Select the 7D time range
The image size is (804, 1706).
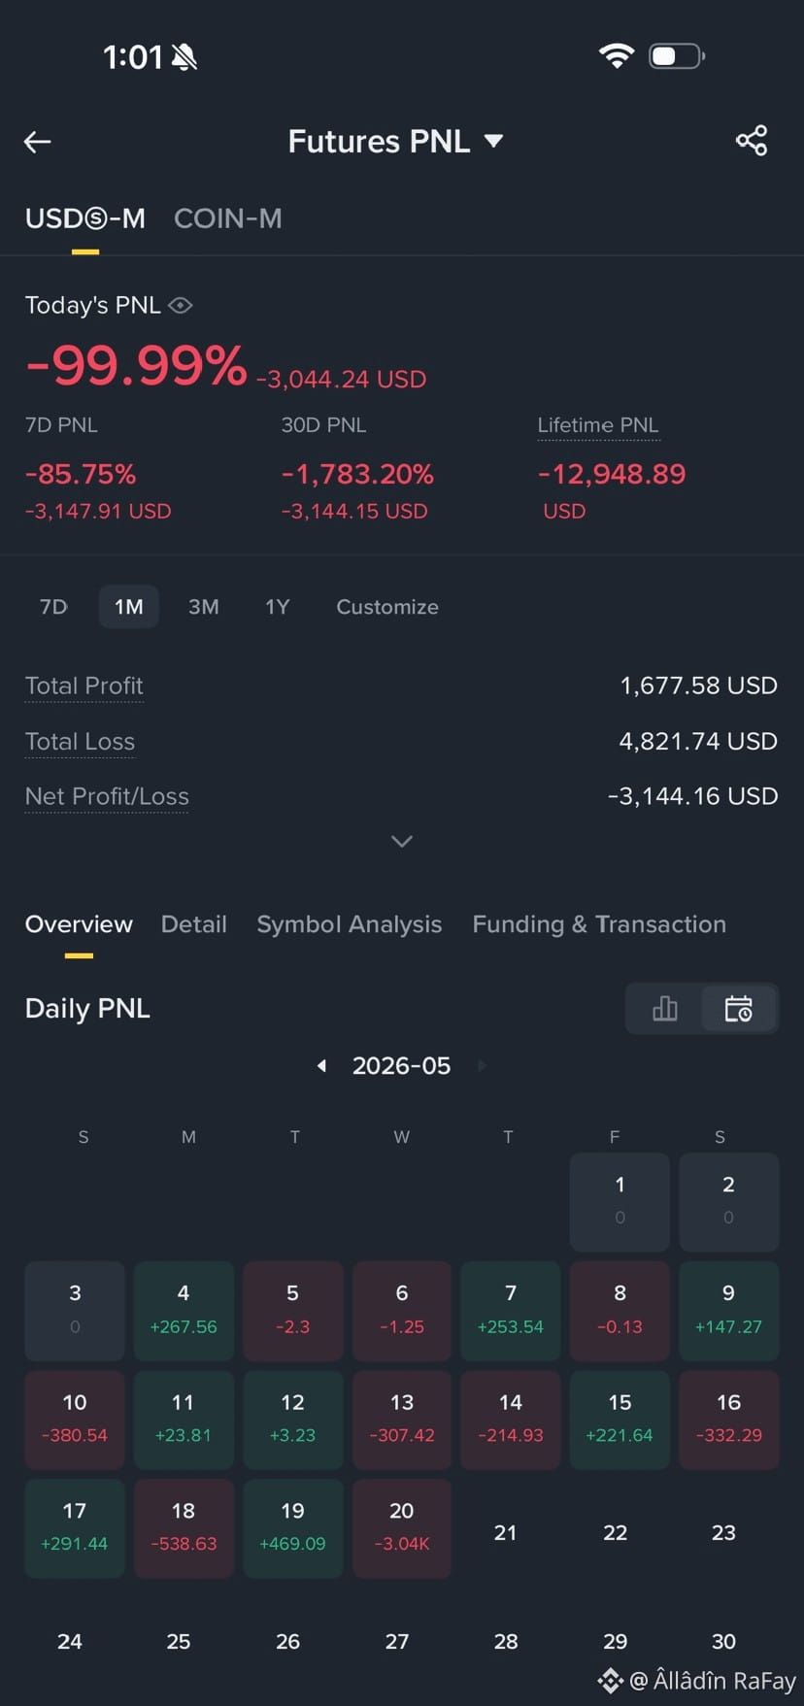(53, 607)
